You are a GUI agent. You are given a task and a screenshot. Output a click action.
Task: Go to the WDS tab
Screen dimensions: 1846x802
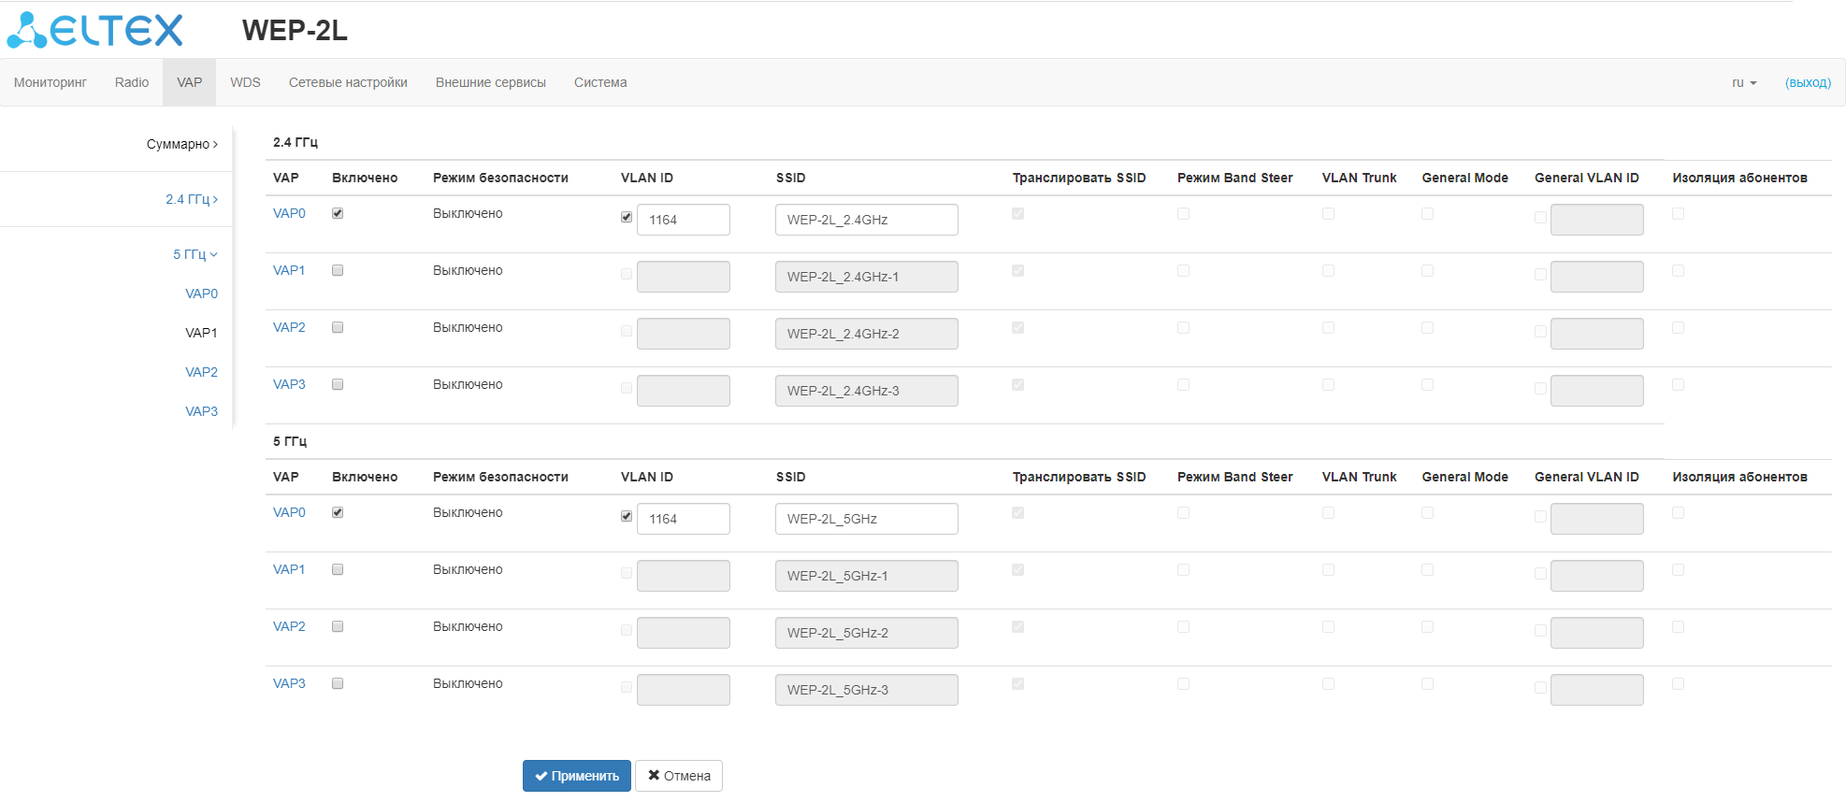pyautogui.click(x=245, y=82)
